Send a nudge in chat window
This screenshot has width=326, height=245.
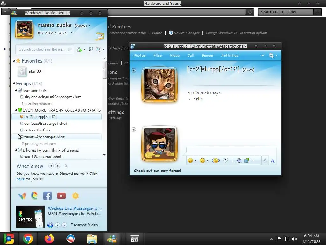tap(216, 160)
